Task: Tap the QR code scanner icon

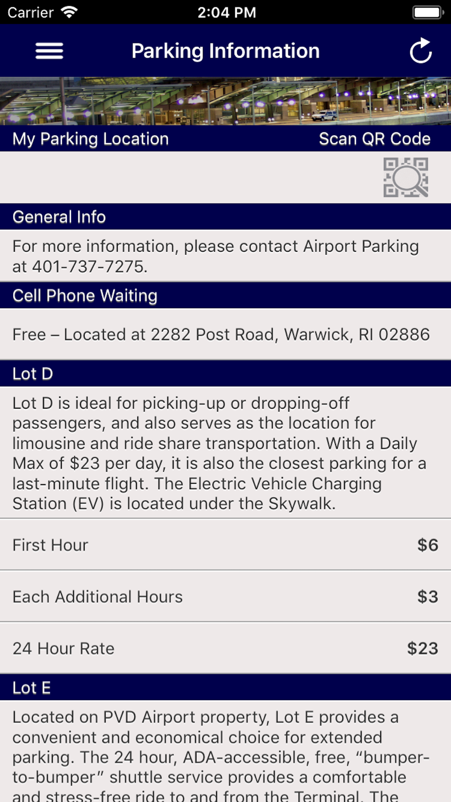Action: coord(405,177)
